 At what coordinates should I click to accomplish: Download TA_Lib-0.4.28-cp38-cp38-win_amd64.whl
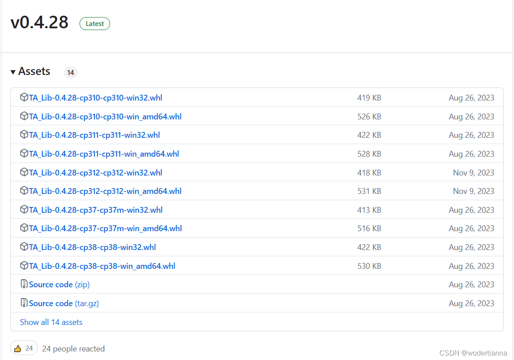coord(102,266)
